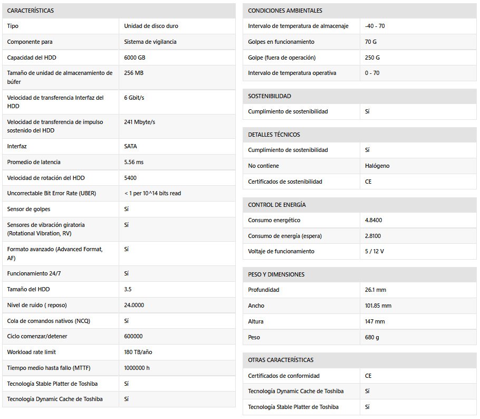Viewport: 480px width, 419px height.
Task: Click the 'Sistema de vigilancia' value
Action: tap(150, 42)
